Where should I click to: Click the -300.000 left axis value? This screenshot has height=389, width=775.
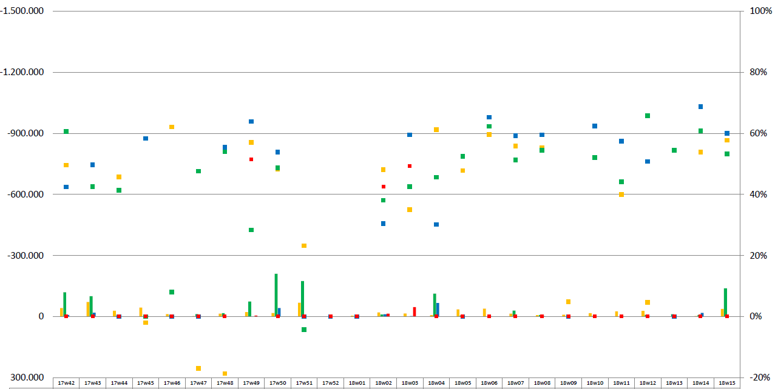(x=25, y=255)
